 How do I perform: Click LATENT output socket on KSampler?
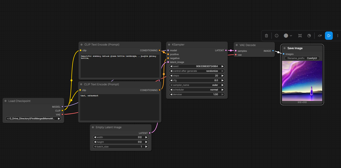point(226,50)
